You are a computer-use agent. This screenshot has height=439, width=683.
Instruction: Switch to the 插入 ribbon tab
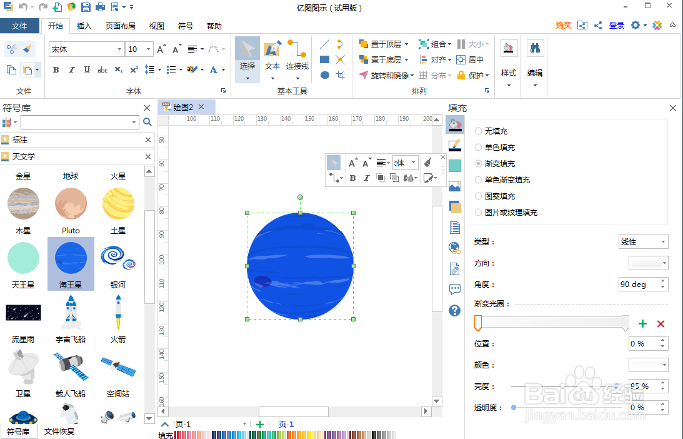pos(84,26)
